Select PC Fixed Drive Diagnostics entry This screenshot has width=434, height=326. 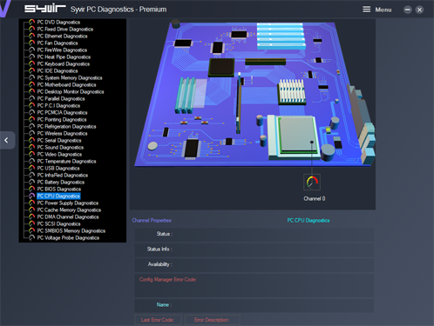point(65,29)
